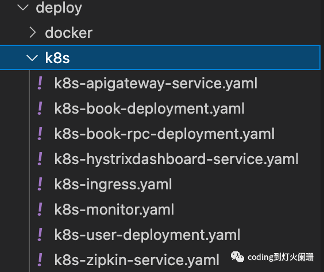Click YAML icon beside k8s-monitor.yaml
The width and height of the screenshot is (324, 272).
[40, 209]
